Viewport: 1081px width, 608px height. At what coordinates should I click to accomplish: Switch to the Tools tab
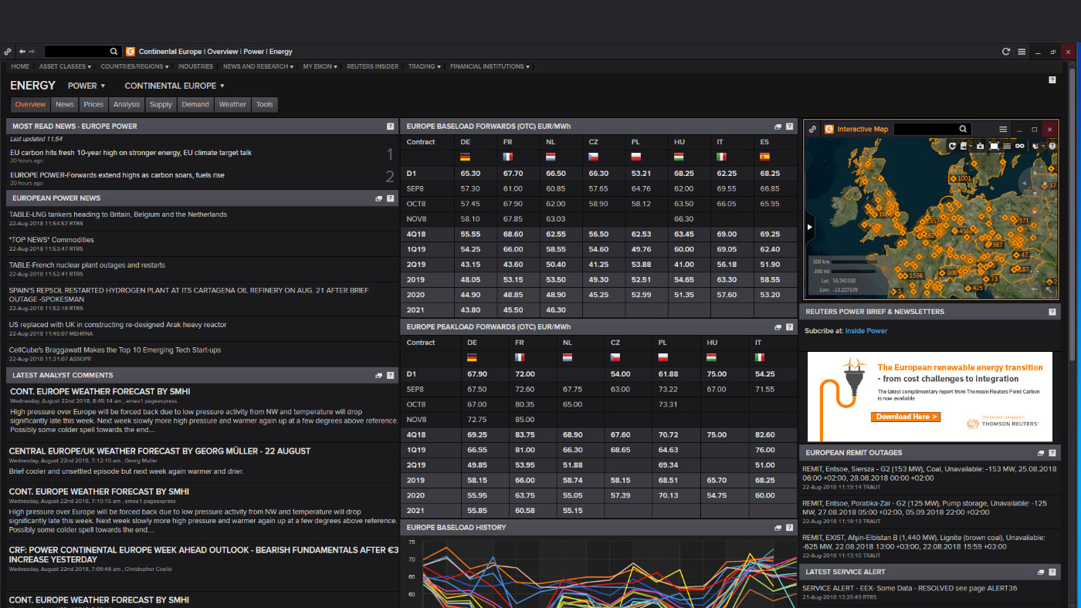[264, 104]
